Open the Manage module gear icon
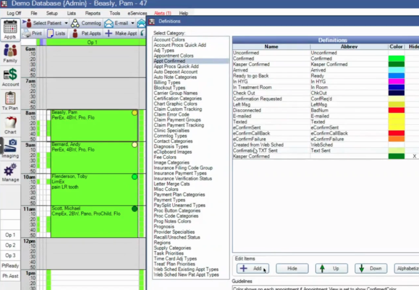The height and width of the screenshot is (290, 419). click(x=10, y=172)
